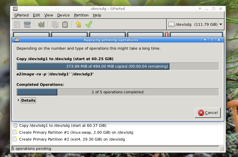Close the Applying pending operations dialog
This screenshot has height=157, width=238.
(219, 40)
